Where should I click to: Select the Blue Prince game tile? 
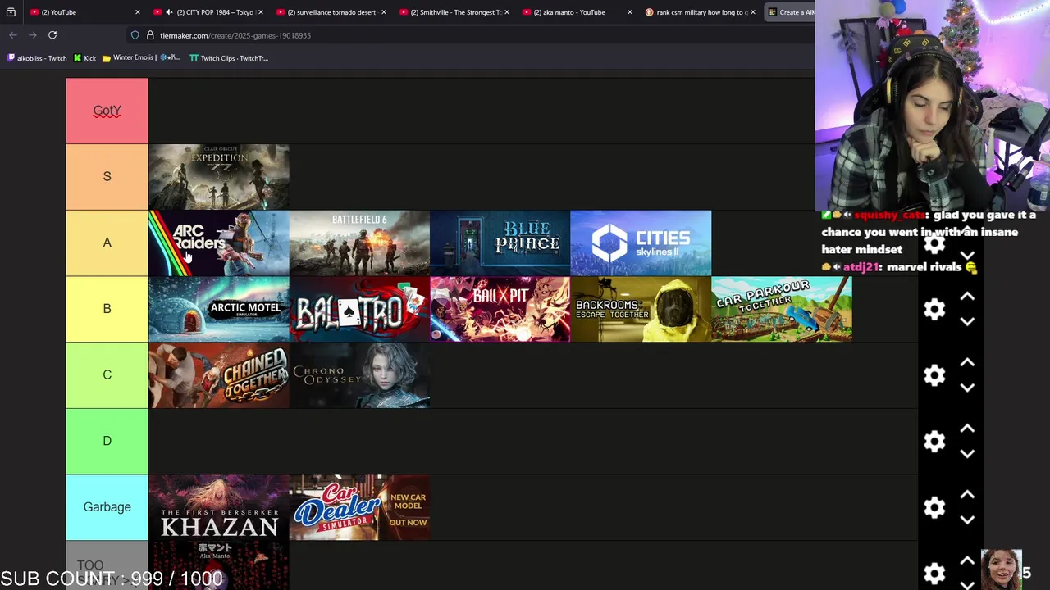click(500, 243)
